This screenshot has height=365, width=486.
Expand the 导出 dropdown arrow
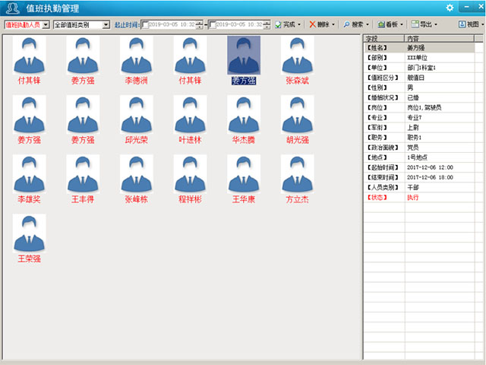(436, 24)
